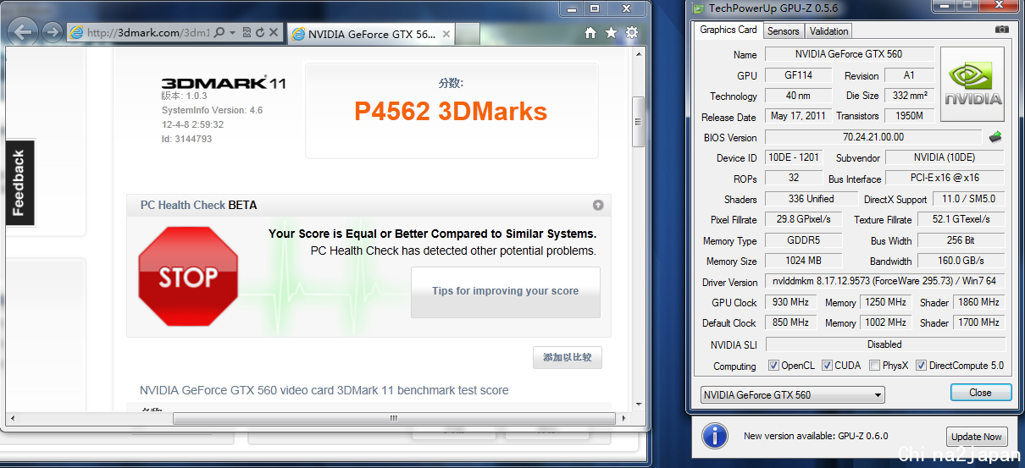The image size is (1025, 468).
Task: Click the Default Clock 850 MHz value
Action: [x=791, y=322]
